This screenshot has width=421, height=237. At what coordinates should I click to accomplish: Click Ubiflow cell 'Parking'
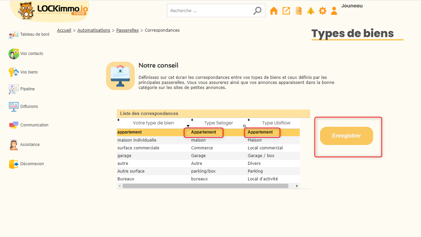(x=255, y=171)
